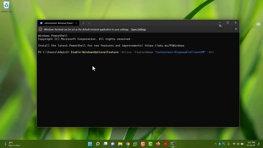Open the YouTube taskbar icon
This screenshot has height=148, width=263.
pyautogui.click(x=166, y=144)
